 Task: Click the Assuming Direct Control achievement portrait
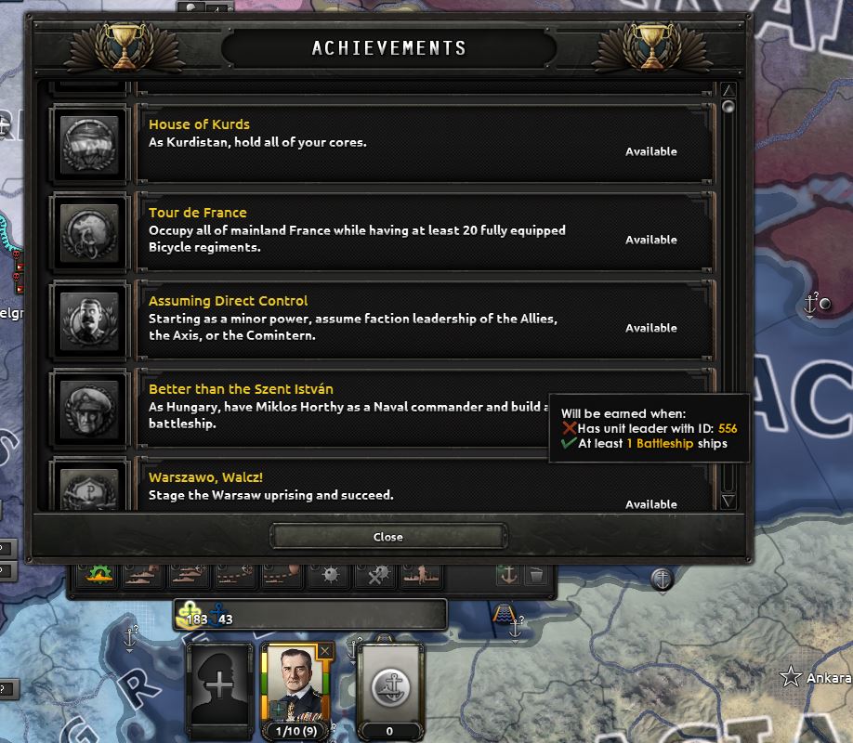[x=90, y=320]
